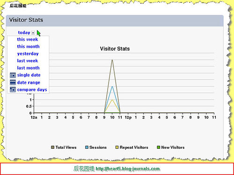Screen dimensions: 234x175
Task: Open the compare days option
Action: click(32, 90)
